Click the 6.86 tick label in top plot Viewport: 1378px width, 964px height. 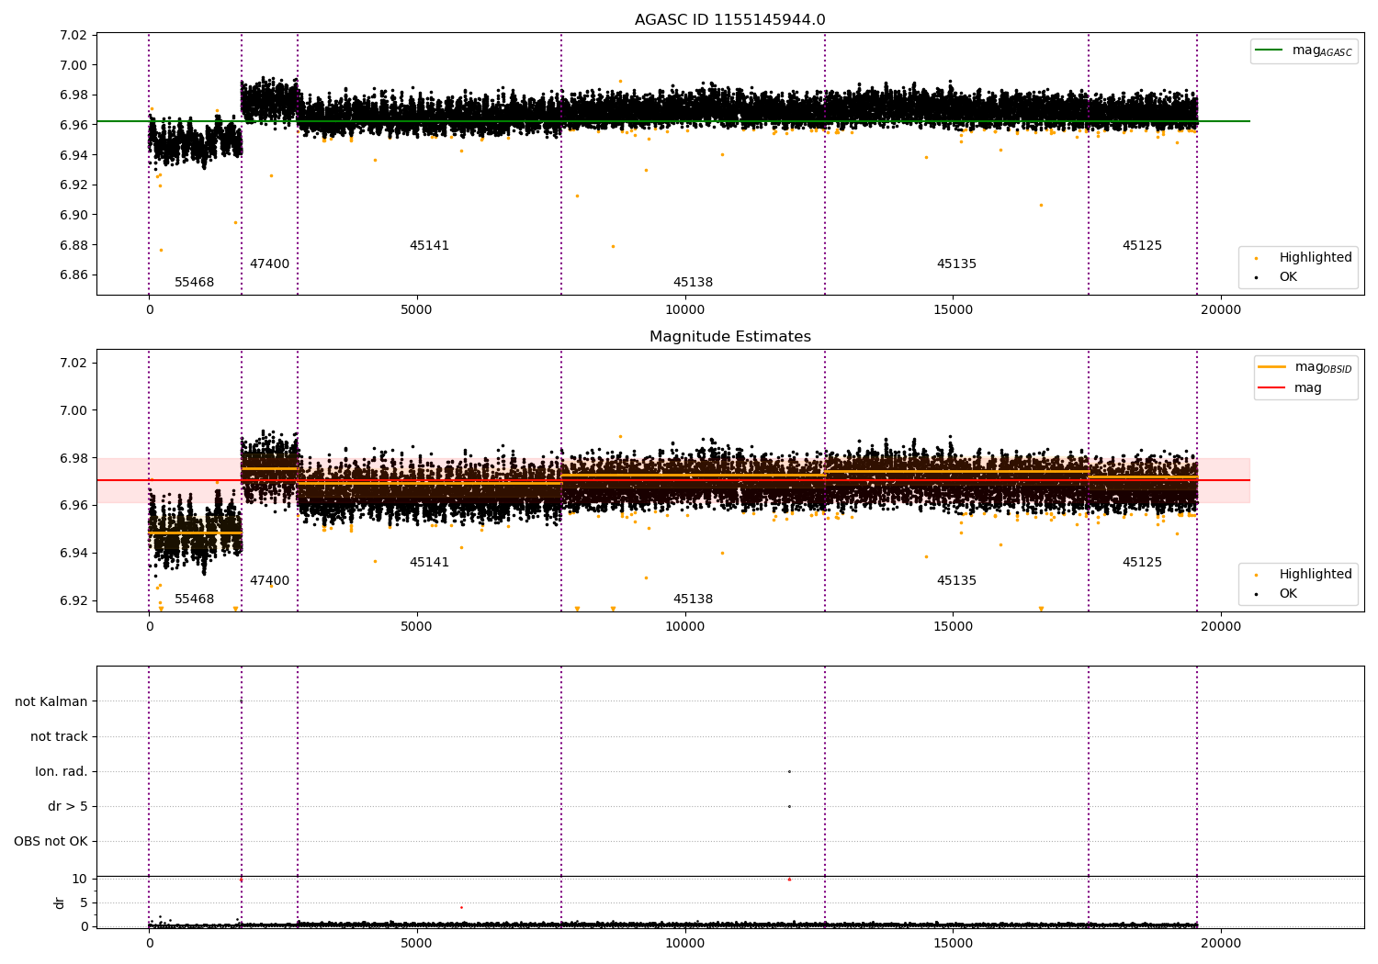73,275
